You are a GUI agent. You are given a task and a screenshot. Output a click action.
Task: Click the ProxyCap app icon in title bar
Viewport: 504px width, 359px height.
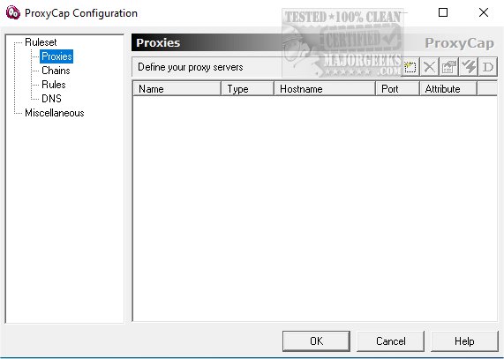(x=13, y=13)
